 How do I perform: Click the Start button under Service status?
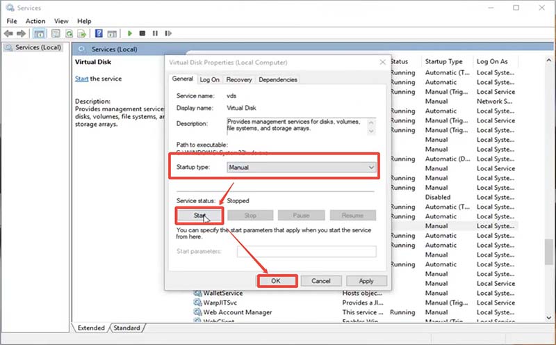198,216
